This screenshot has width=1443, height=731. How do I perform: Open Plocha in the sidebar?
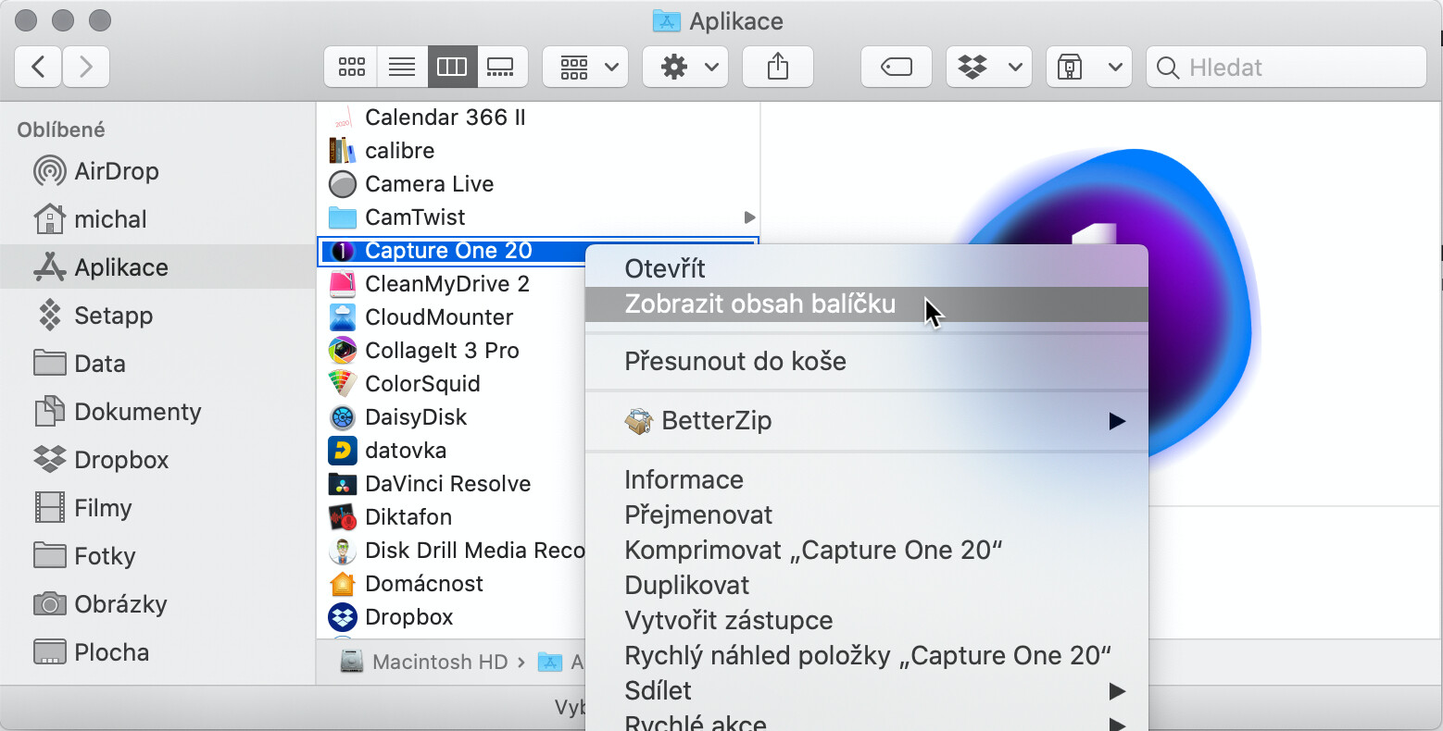pyautogui.click(x=157, y=652)
